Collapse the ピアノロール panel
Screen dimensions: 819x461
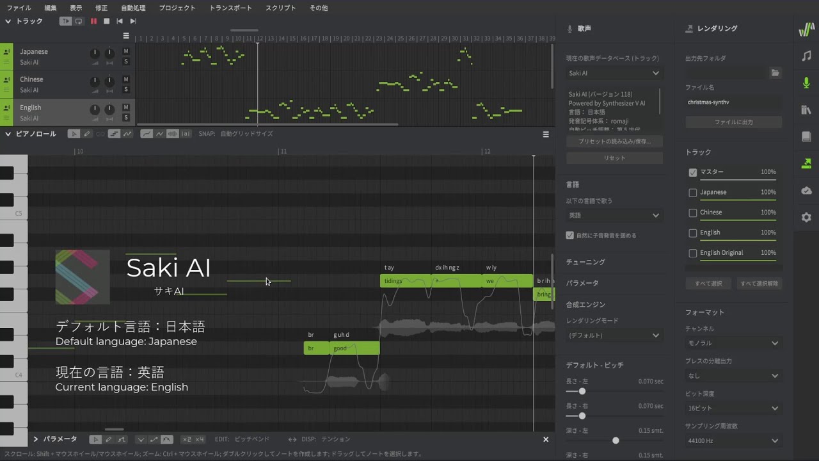8,134
